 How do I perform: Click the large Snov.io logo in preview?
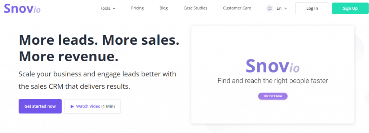272,66
